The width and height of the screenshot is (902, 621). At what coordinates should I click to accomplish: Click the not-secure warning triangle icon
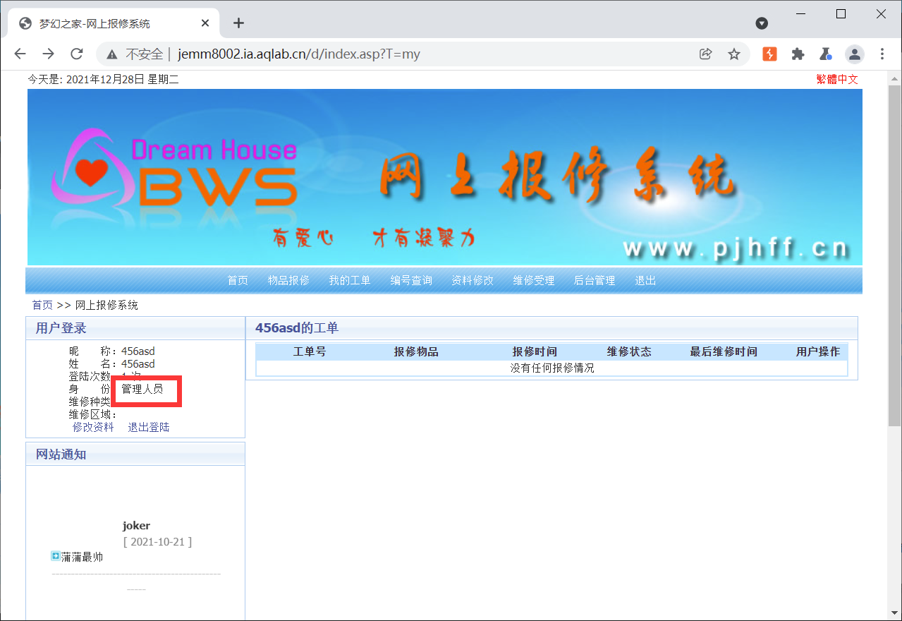point(111,54)
